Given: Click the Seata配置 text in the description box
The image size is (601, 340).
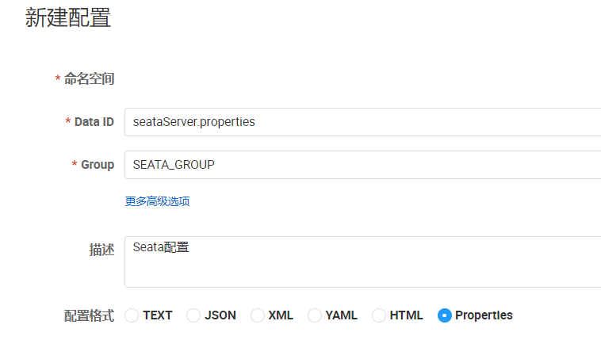Looking at the screenshot, I should click(x=161, y=247).
